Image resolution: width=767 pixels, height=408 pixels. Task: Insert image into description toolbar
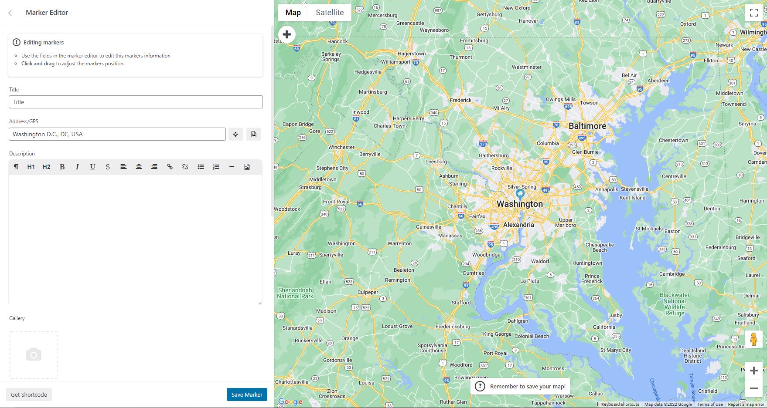coord(247,167)
